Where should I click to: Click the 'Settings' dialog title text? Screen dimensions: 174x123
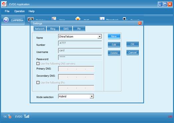(37, 24)
